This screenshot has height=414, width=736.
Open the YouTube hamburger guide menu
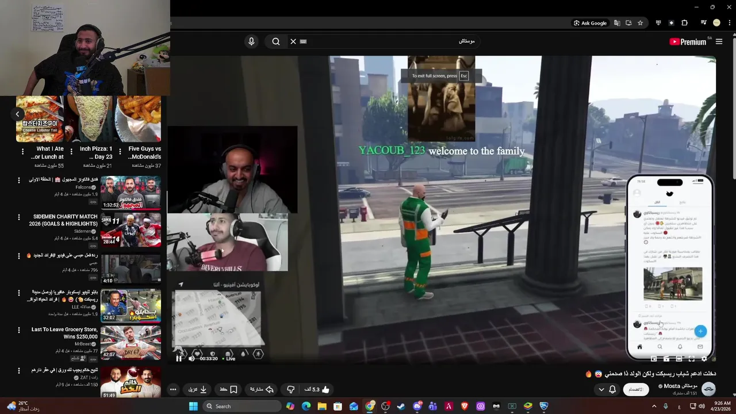click(x=719, y=41)
